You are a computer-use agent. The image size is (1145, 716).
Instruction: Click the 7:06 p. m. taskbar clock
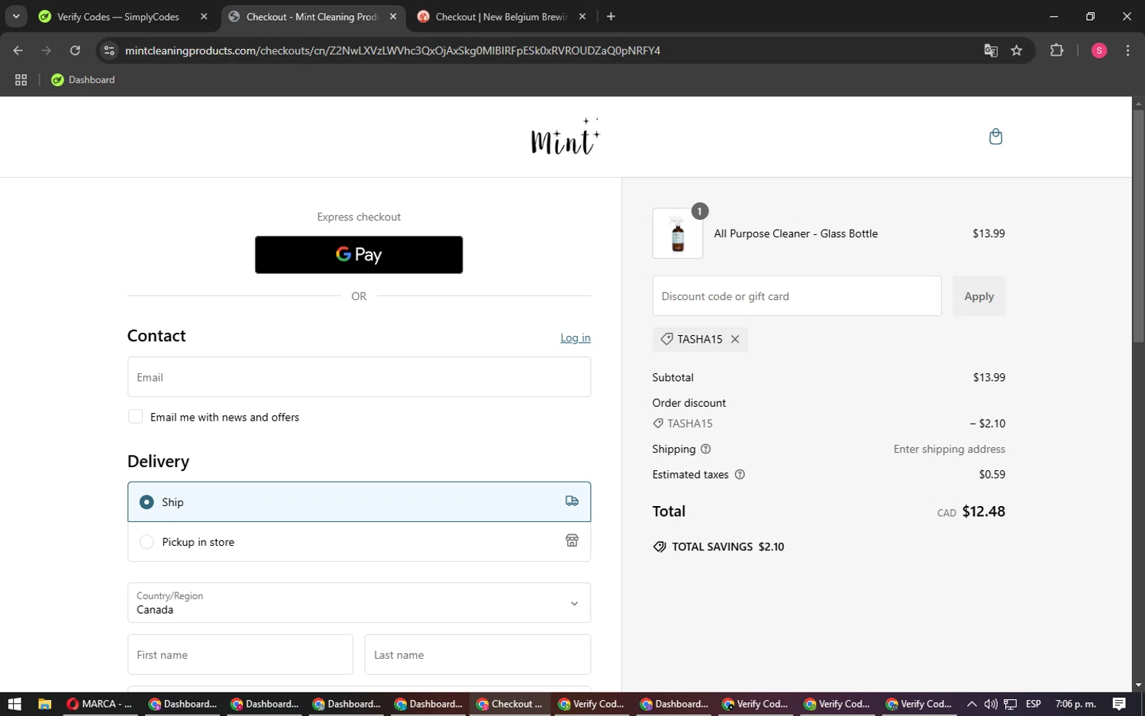point(1076,704)
